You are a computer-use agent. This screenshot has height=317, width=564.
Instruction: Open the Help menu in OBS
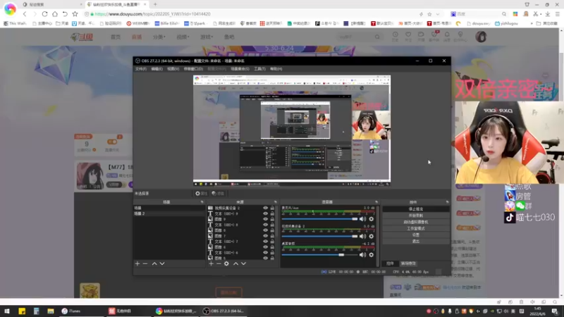point(276,68)
